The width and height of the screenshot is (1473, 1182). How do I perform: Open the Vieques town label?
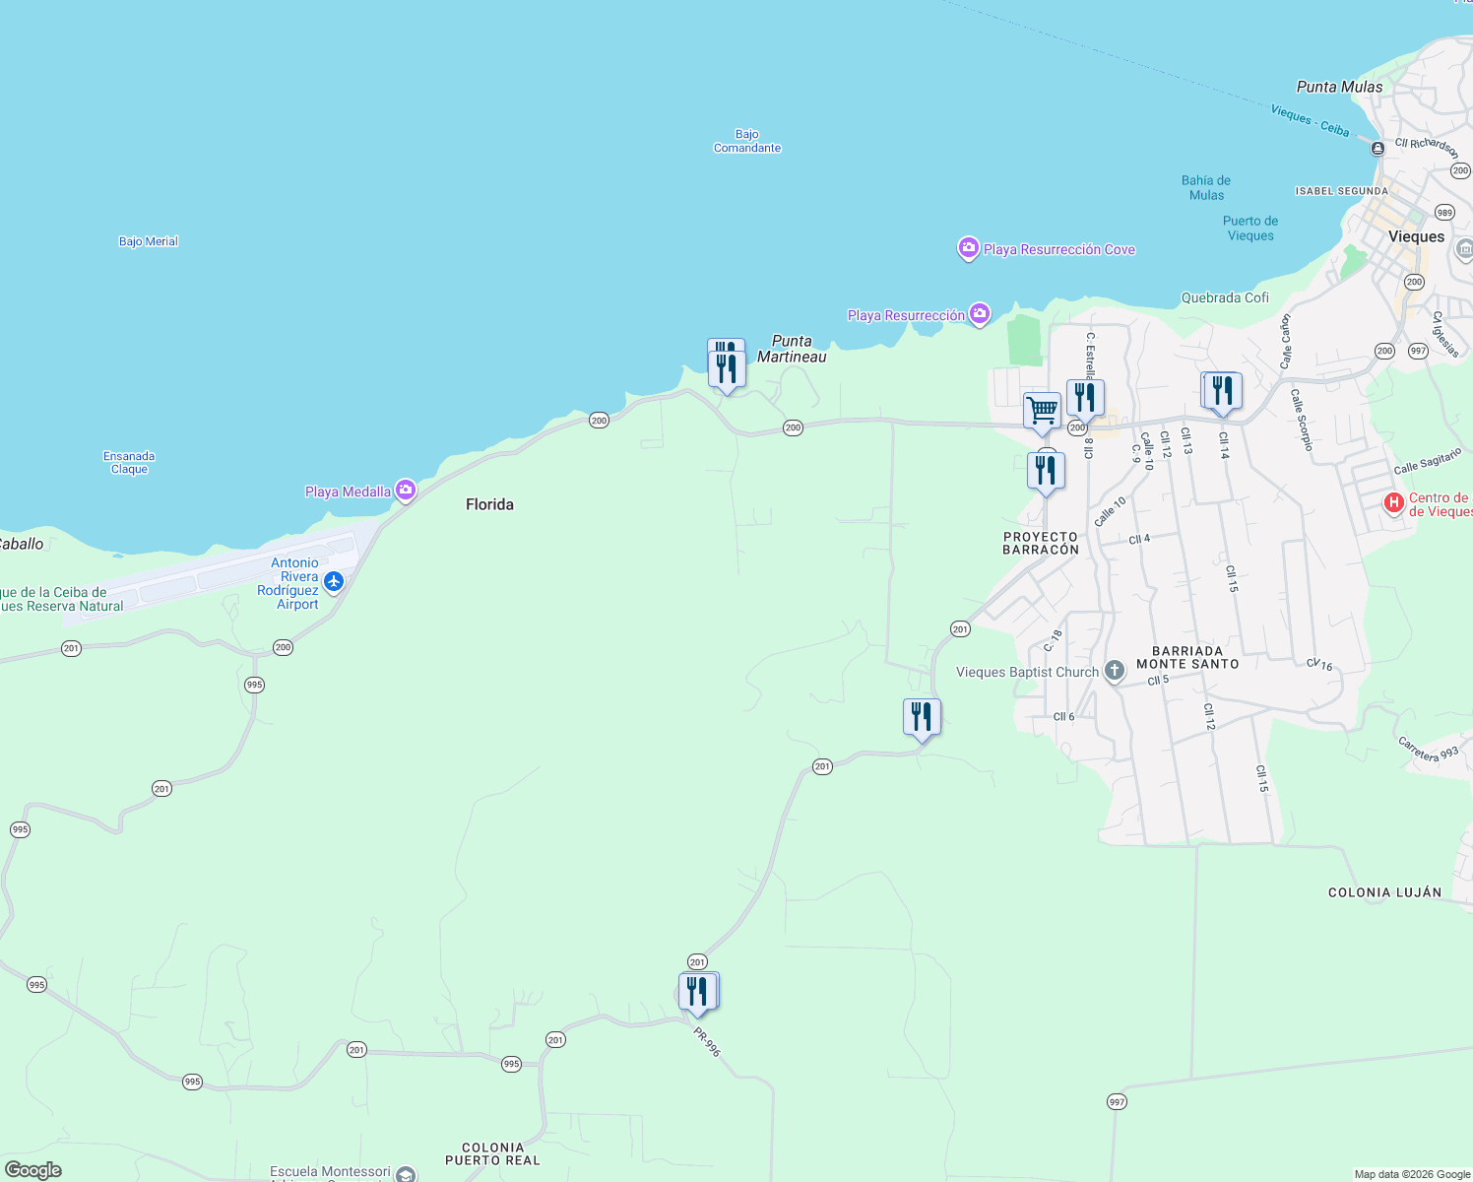tap(1416, 236)
